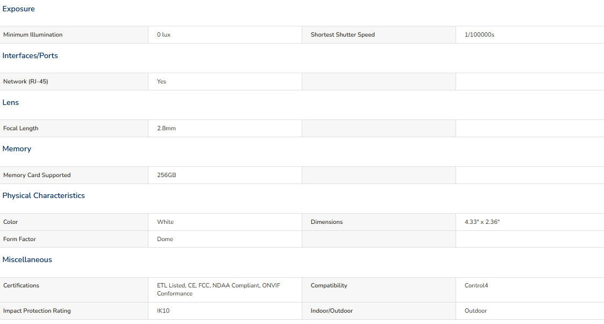604x324 pixels.
Task: Click the Interfaces/Ports section heading
Action: coord(30,55)
